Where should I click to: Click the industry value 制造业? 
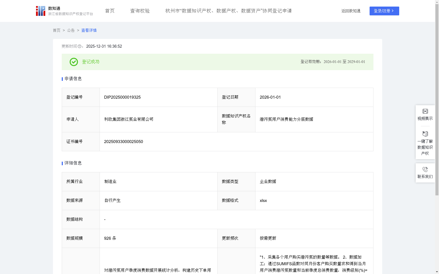pyautogui.click(x=110, y=182)
